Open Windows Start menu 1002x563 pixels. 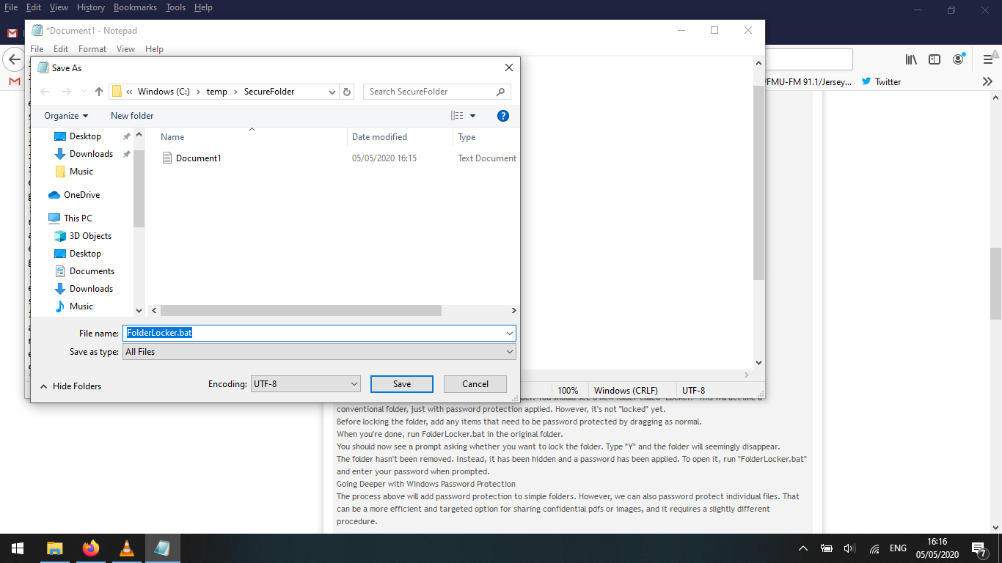[18, 548]
